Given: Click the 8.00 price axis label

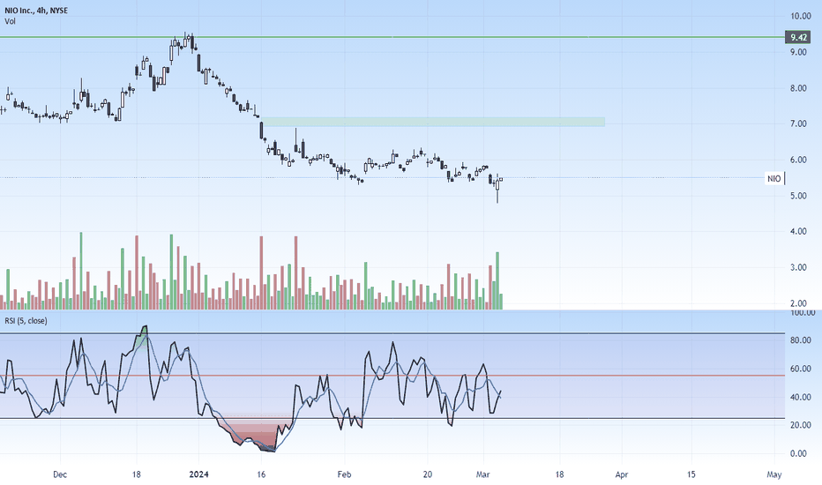Looking at the screenshot, I should (798, 88).
